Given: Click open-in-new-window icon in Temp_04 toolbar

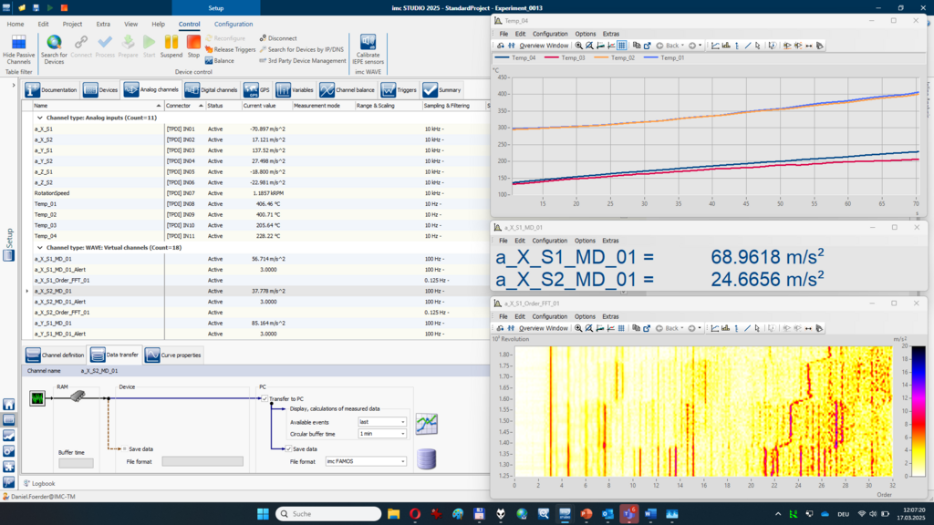Looking at the screenshot, I should 648,46.
